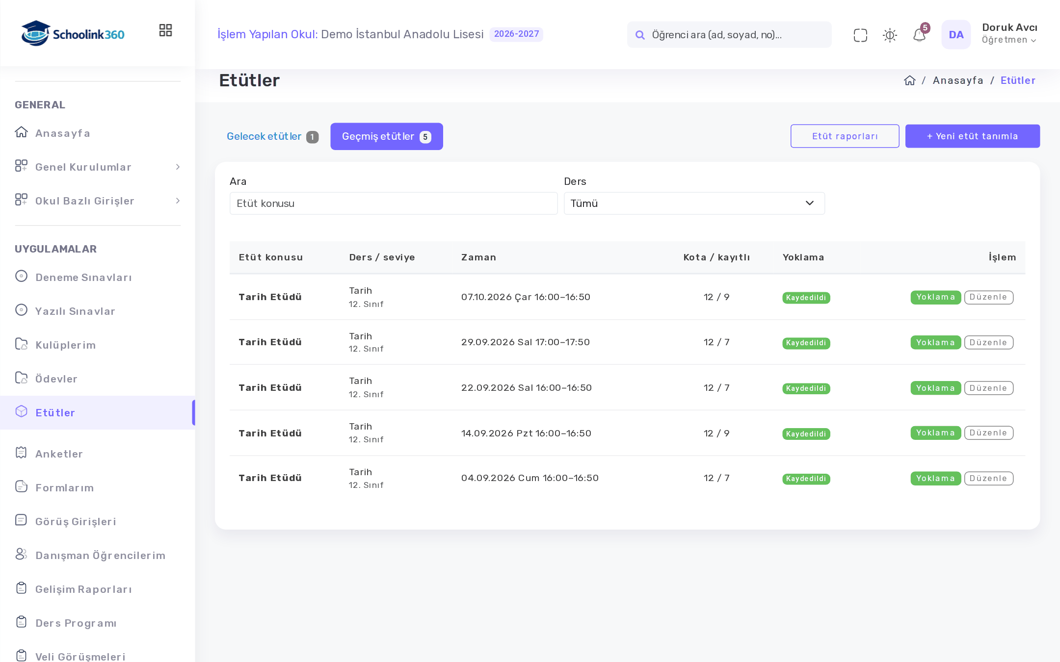The image size is (1060, 662).
Task: Open Yazılı Sınavlar in sidebar
Action: click(98, 311)
